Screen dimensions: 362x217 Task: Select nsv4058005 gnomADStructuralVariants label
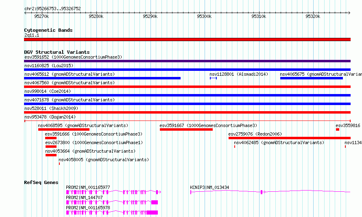click(104, 160)
